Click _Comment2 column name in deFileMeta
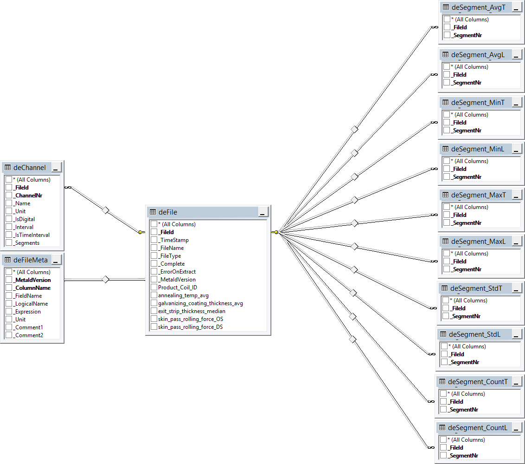Image resolution: width=525 pixels, height=464 pixels. 28,335
